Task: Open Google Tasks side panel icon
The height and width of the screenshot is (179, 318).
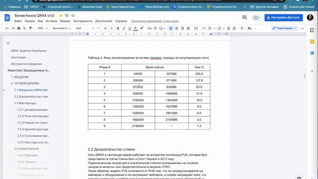Action: pos(312,53)
